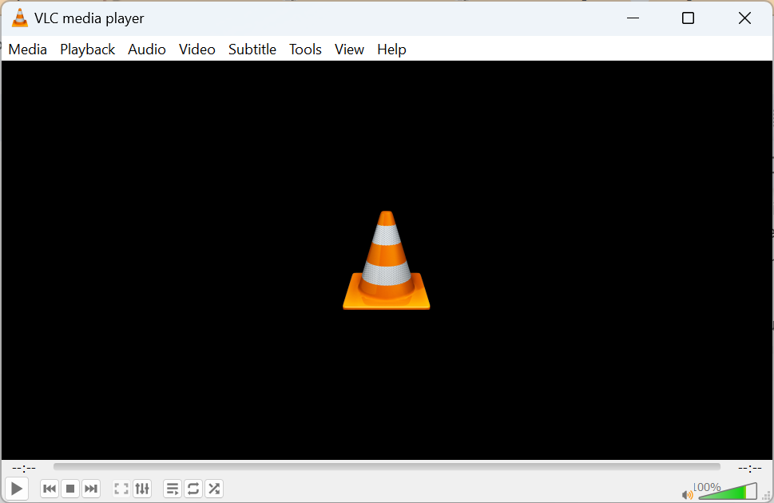Open the Playback menu
This screenshot has height=503, width=774.
coord(87,49)
